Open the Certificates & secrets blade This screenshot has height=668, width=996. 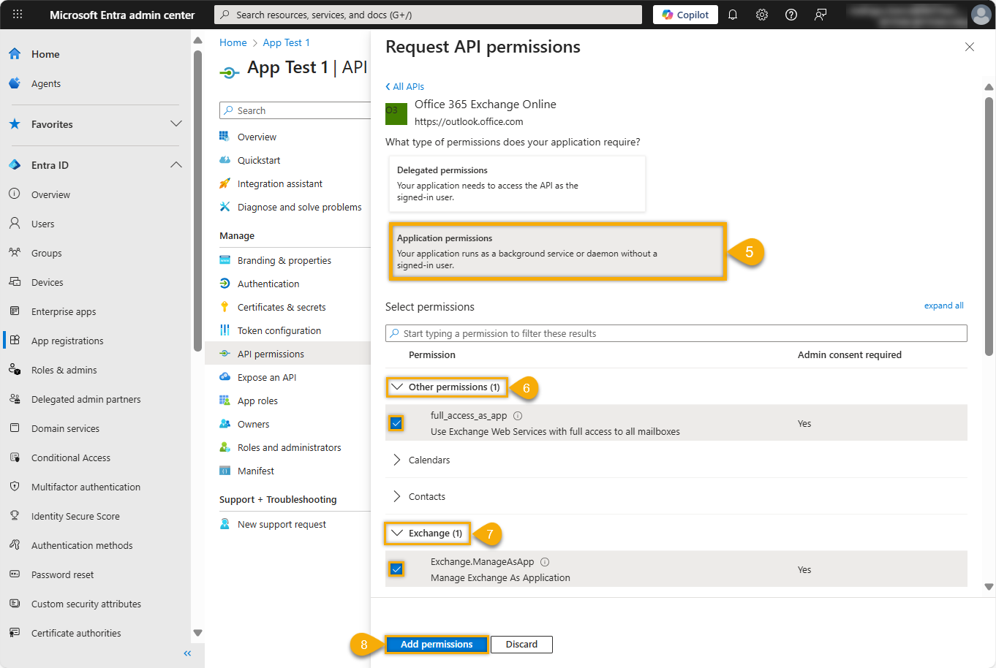coord(282,306)
